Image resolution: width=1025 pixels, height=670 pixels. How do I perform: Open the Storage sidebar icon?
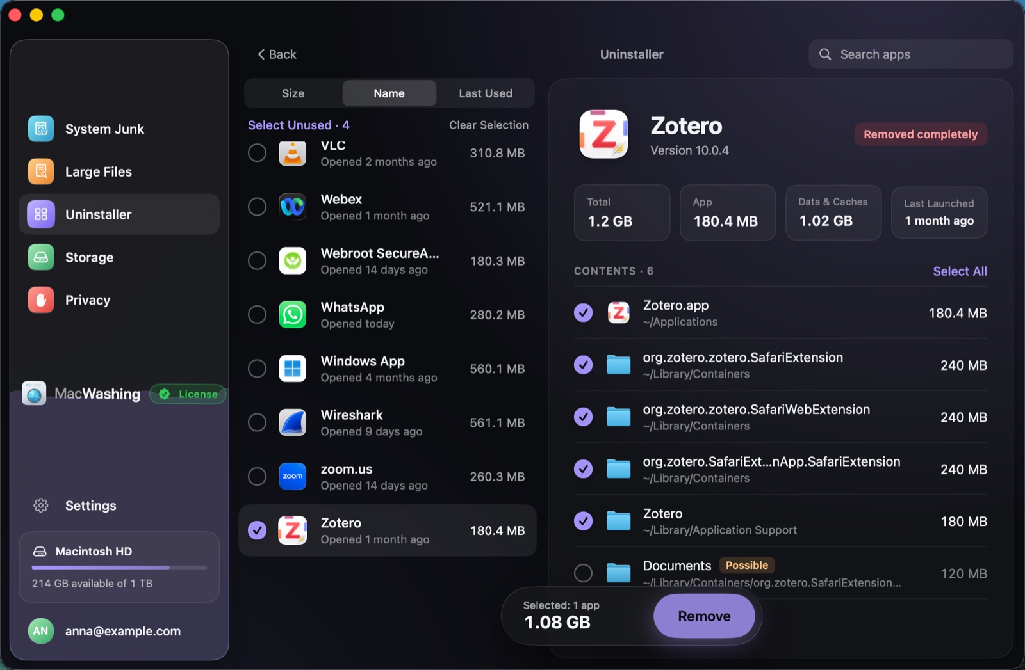[41, 257]
